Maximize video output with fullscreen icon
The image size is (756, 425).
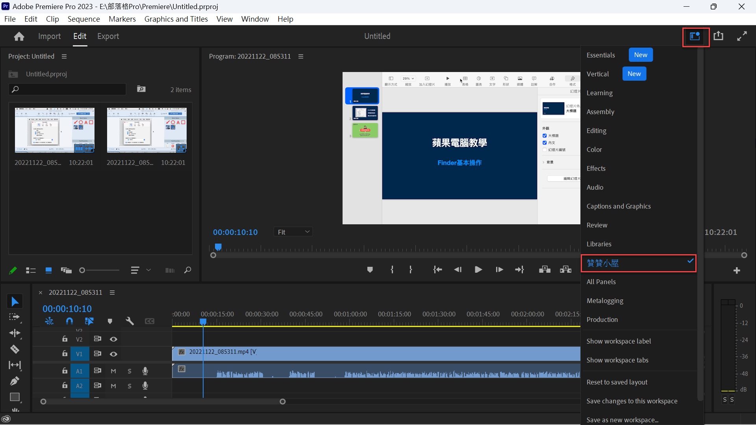[742, 36]
